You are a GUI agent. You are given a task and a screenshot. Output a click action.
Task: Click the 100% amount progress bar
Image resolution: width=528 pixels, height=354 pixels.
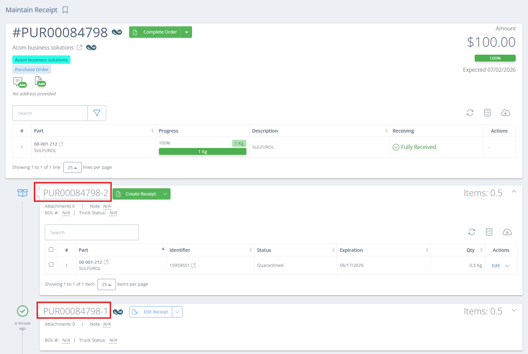coord(495,58)
